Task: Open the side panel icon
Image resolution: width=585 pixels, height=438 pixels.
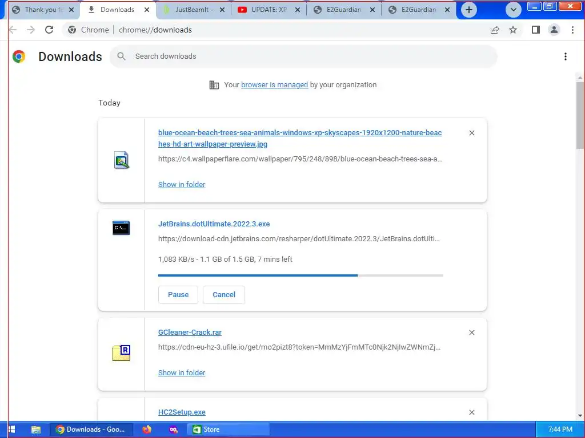Action: coord(536,30)
